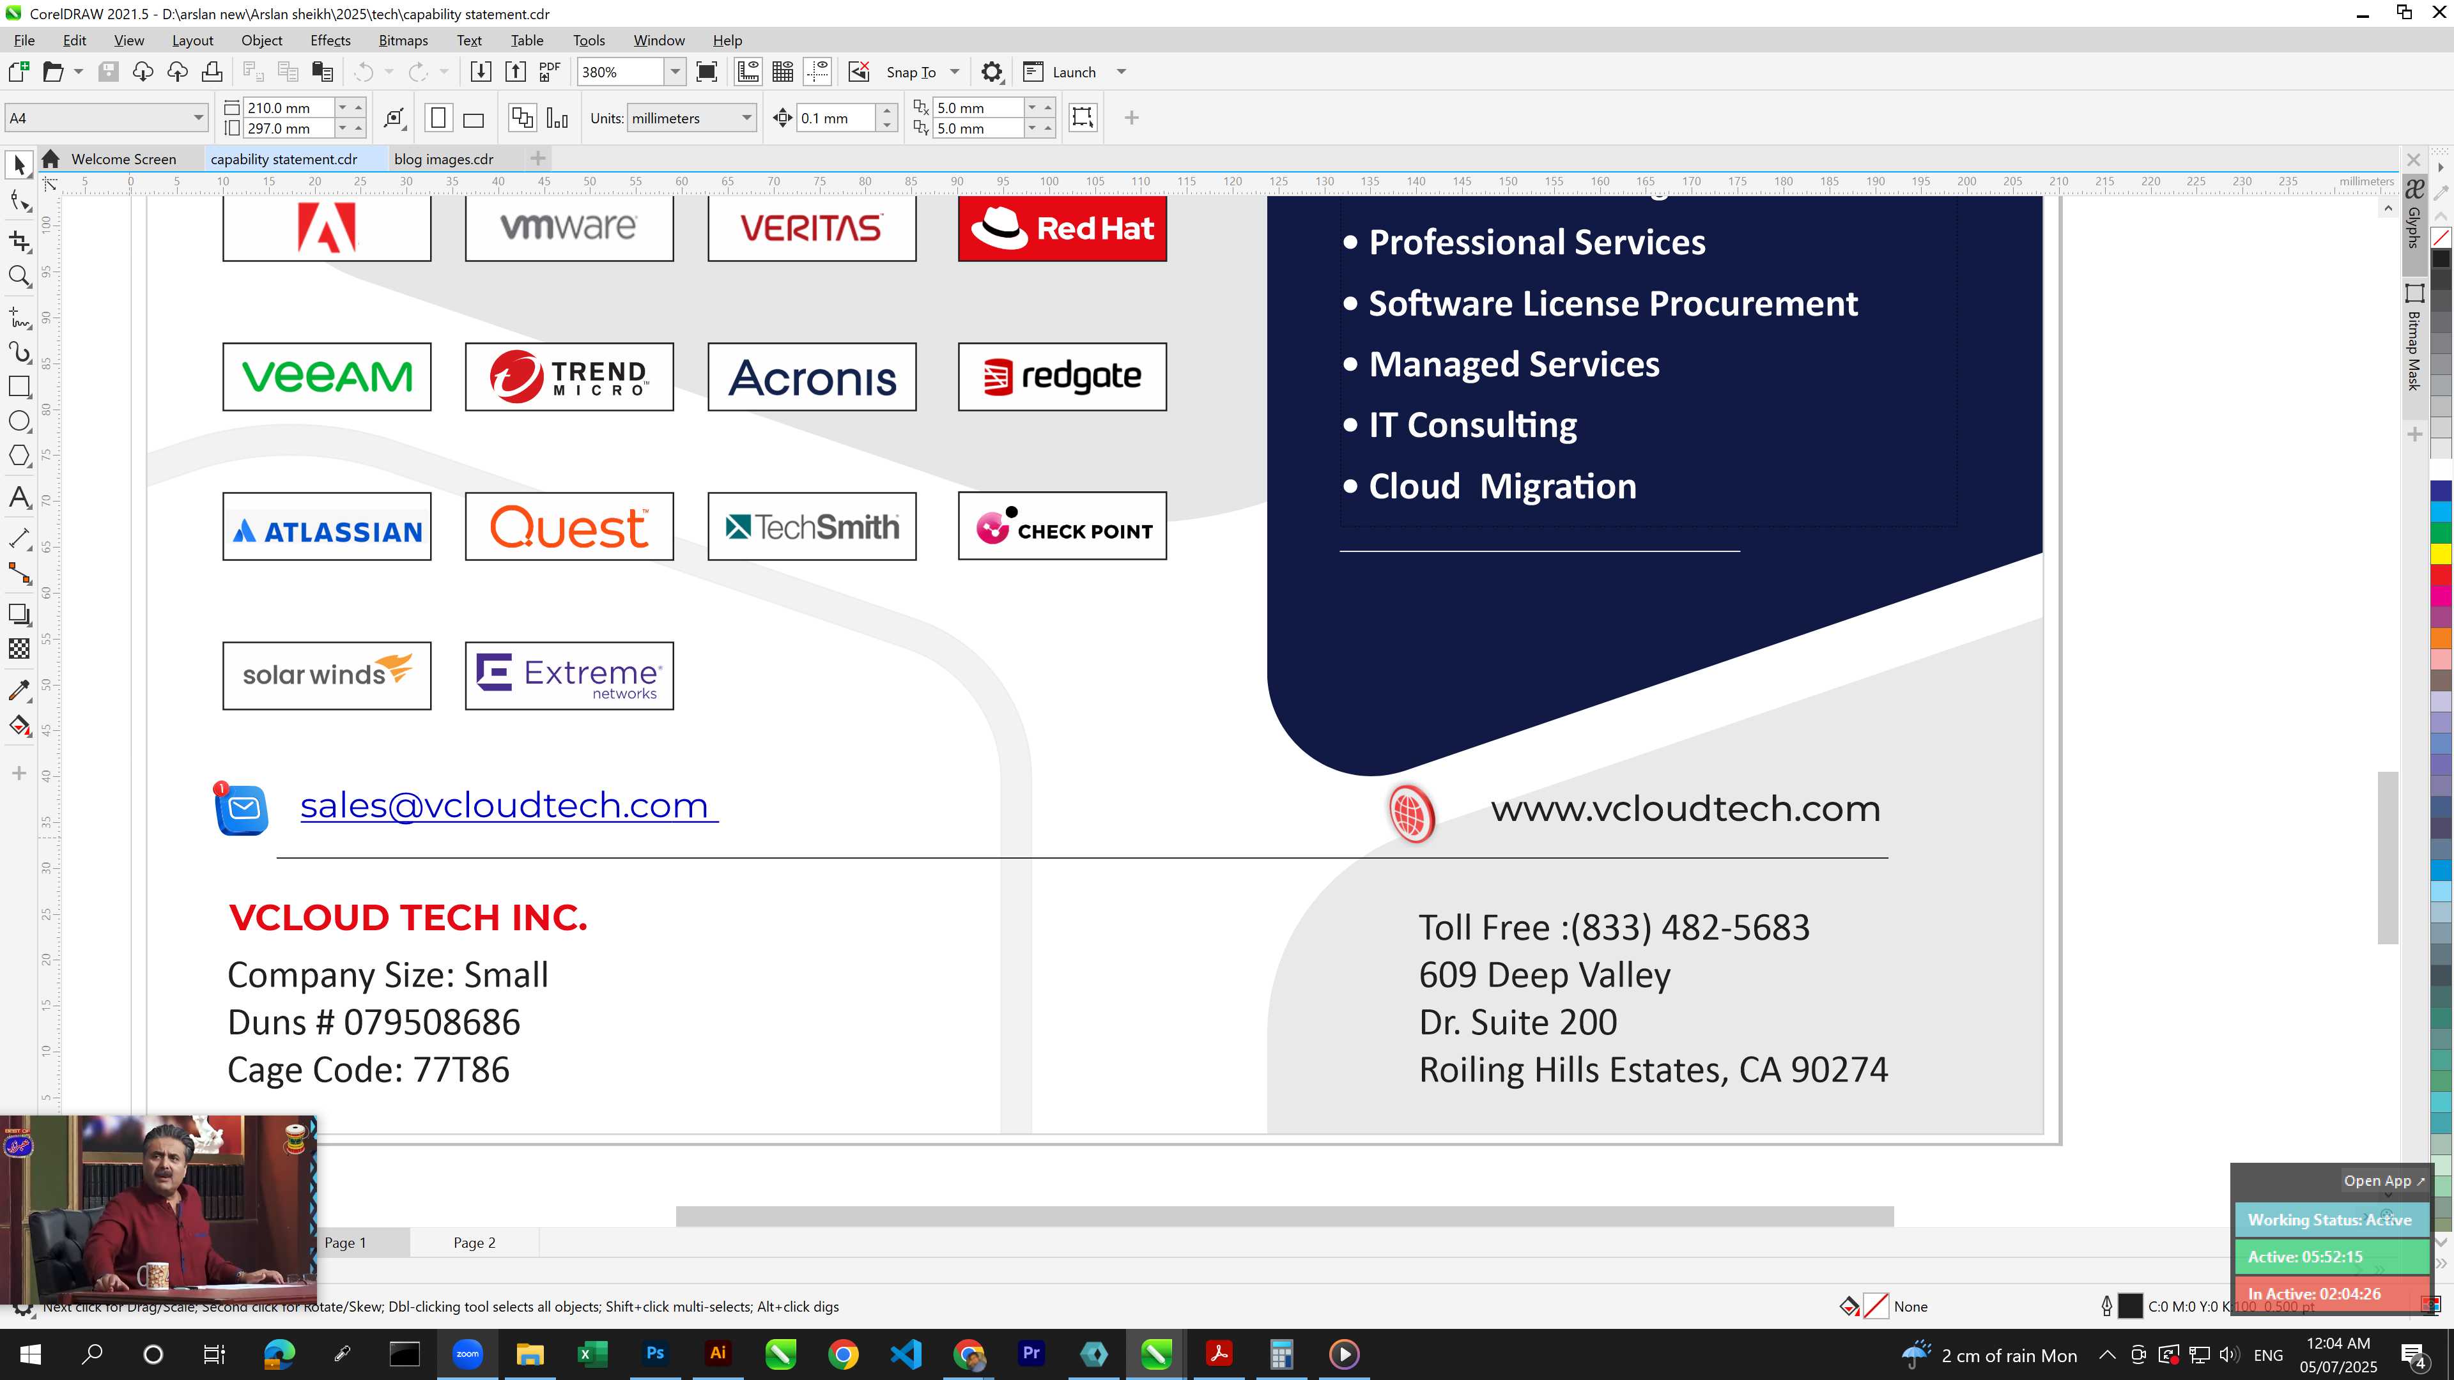2454x1380 pixels.
Task: Click the no-color swatch on palette
Action: [2442, 237]
